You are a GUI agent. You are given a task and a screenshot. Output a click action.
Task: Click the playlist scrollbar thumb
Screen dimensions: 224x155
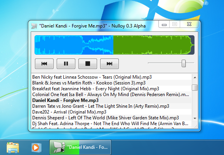point(195,88)
